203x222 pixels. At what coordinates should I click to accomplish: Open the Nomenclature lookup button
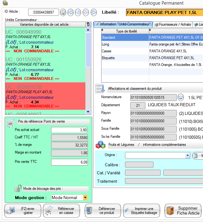click(x=181, y=98)
